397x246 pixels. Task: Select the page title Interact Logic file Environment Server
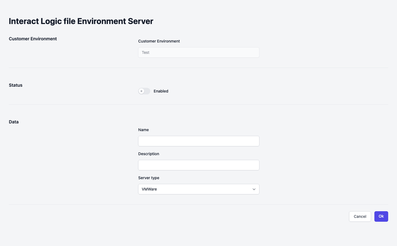pyautogui.click(x=81, y=21)
